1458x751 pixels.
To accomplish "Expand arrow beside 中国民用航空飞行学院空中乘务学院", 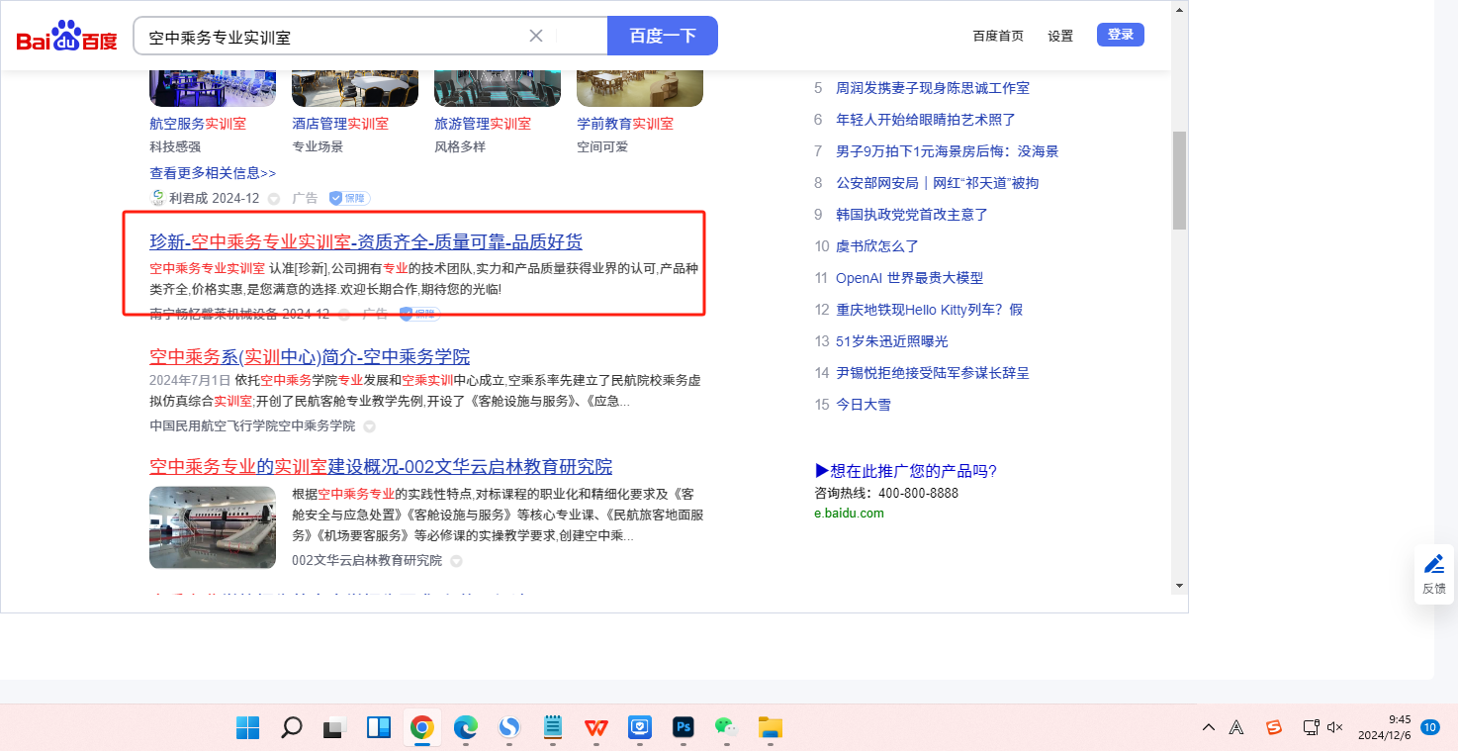I will click(369, 426).
